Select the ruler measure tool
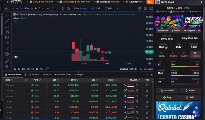The image size is (205, 120). click(7, 61)
